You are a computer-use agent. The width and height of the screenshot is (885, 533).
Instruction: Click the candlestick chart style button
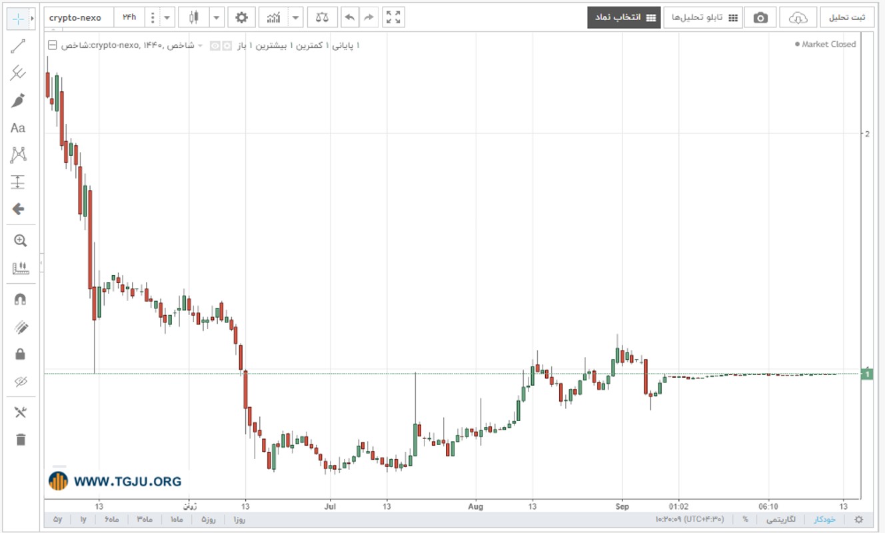pyautogui.click(x=194, y=17)
